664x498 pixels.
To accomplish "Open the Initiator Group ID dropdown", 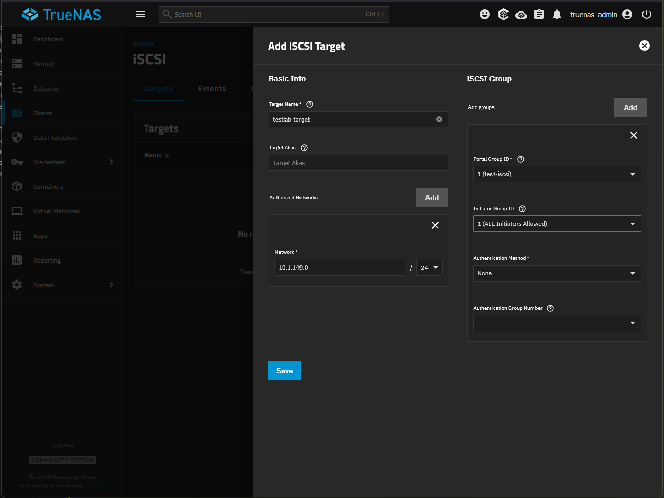I will click(x=557, y=224).
